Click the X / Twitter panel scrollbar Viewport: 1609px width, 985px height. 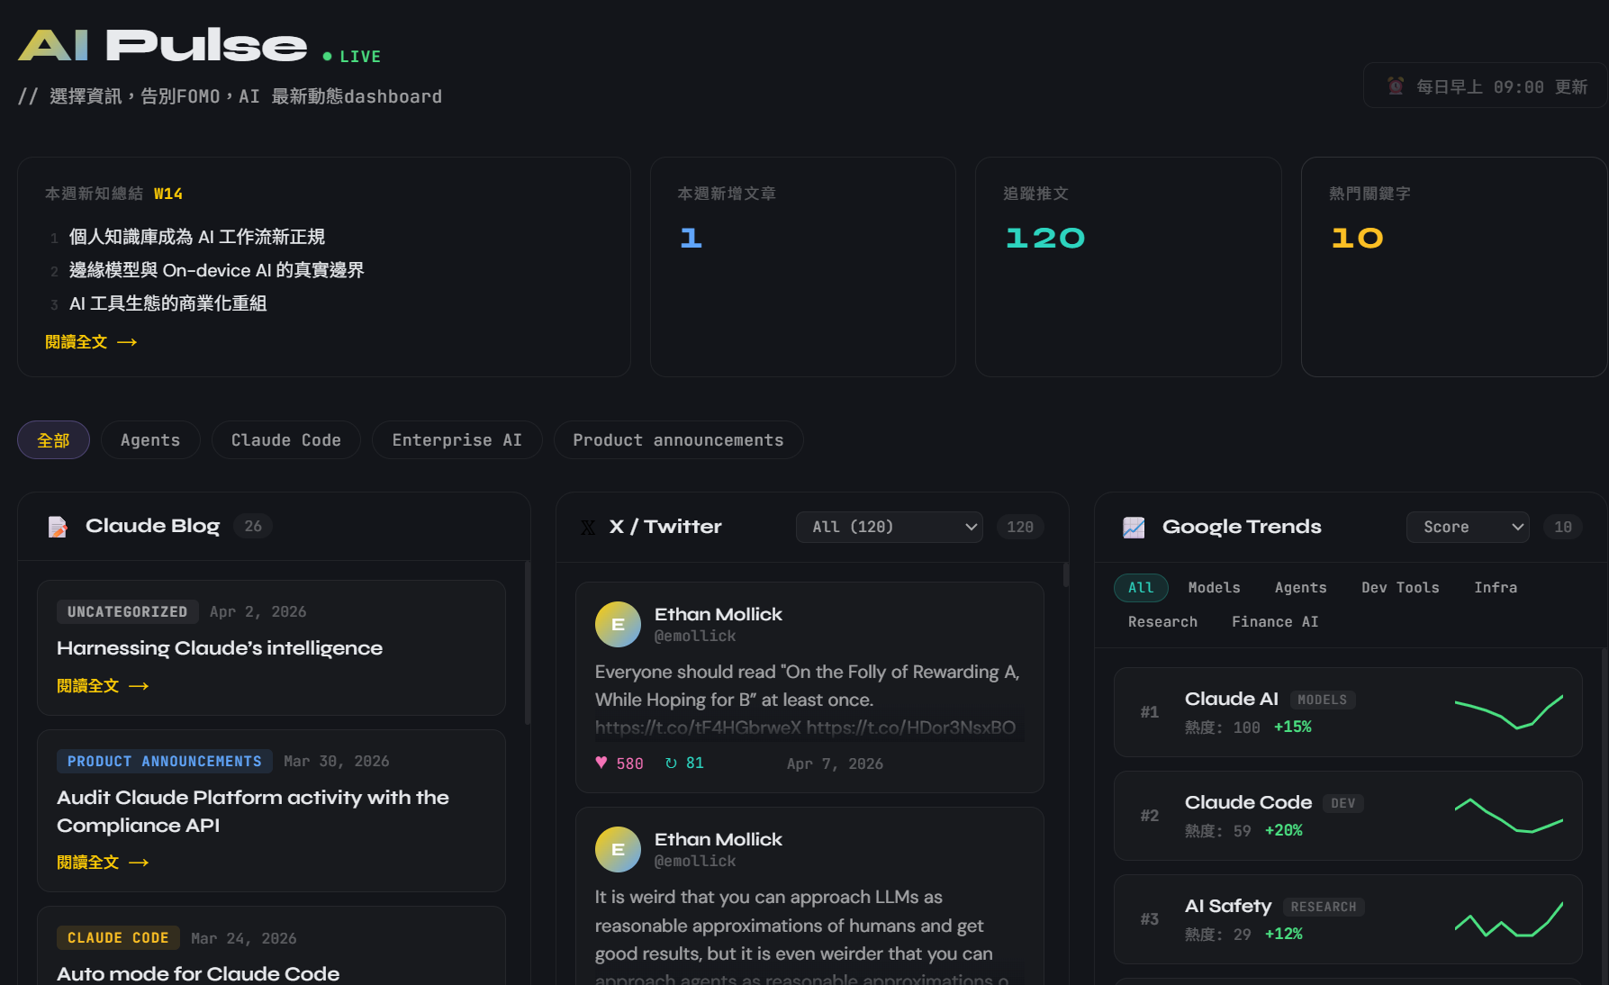click(x=1066, y=574)
